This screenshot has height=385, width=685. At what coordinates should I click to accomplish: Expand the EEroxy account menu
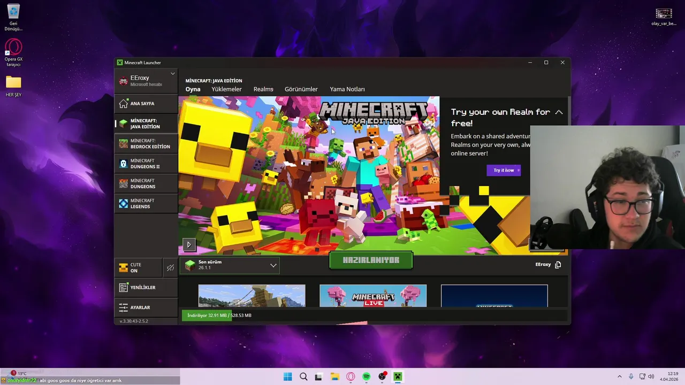click(x=146, y=81)
